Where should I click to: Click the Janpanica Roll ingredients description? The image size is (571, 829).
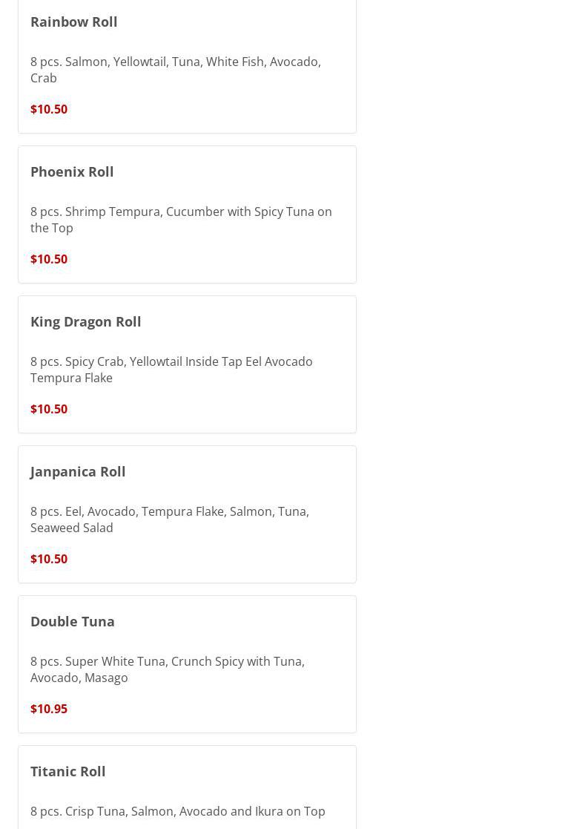tap(169, 520)
